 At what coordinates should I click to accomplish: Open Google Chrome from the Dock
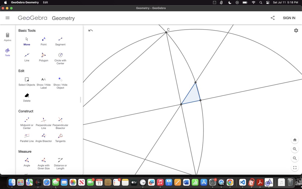pos(230,182)
